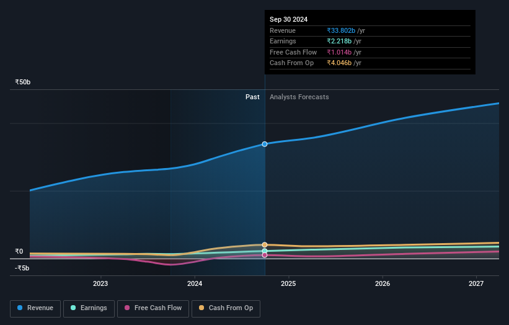Click the Cash From Op label in tooltip
This screenshot has width=509, height=325.
[292, 63]
